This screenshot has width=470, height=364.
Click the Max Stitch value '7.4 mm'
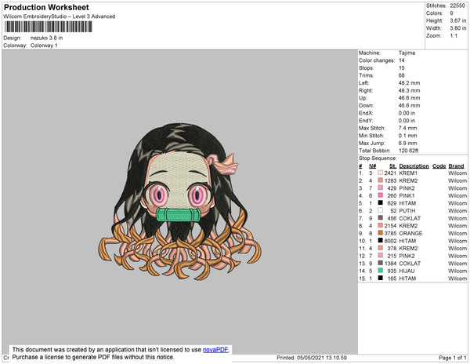407,128
